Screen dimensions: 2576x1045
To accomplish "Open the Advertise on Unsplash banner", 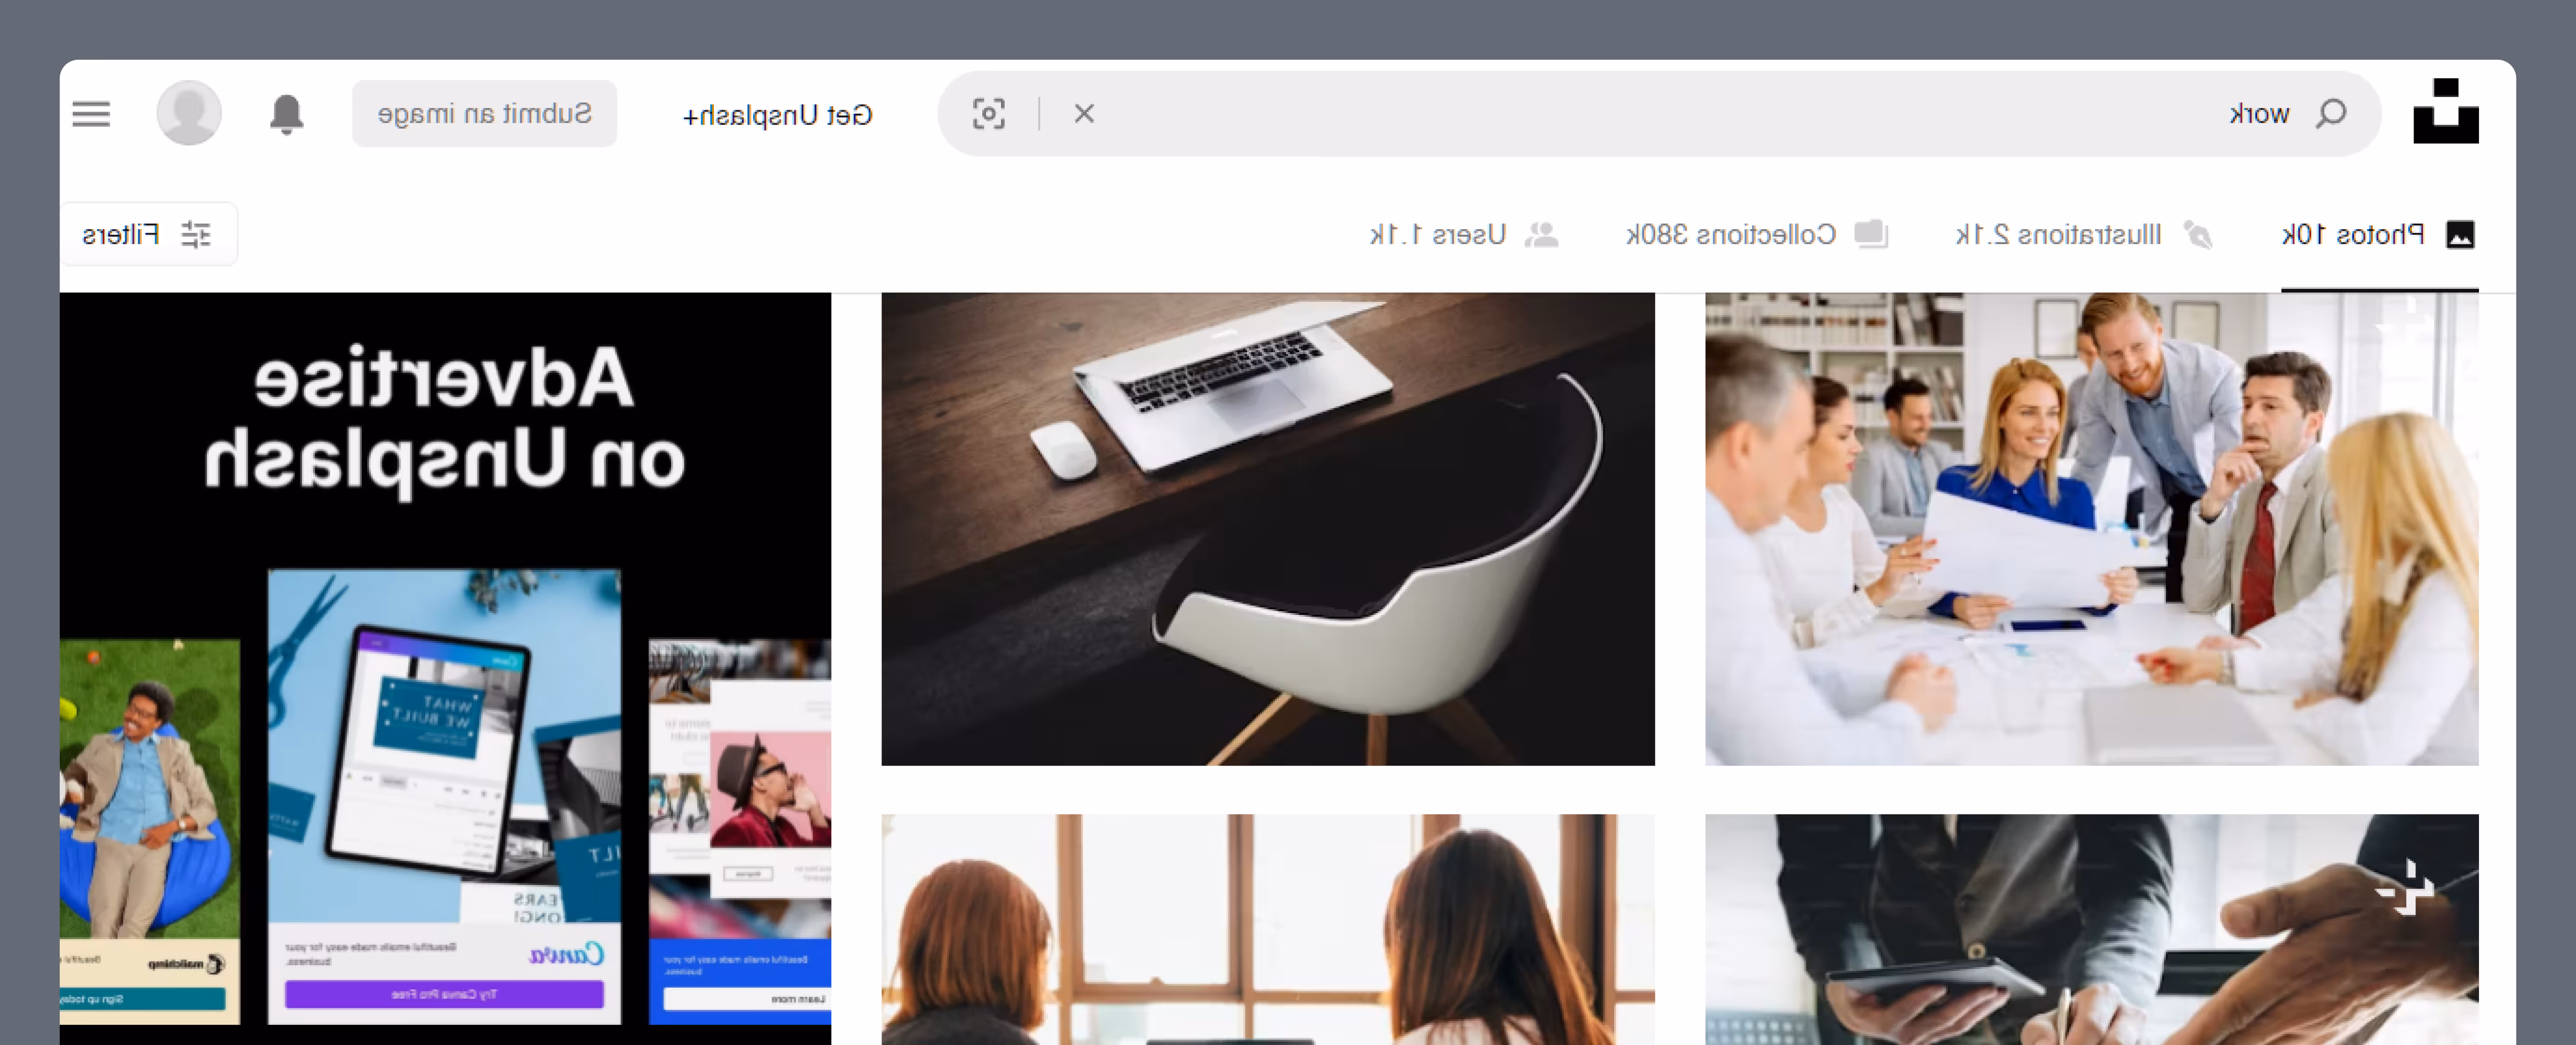I will [445, 668].
